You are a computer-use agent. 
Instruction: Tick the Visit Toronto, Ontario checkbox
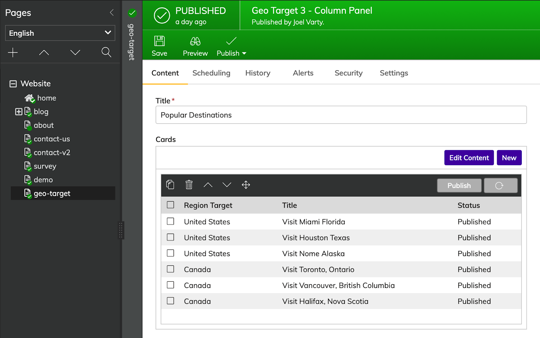170,269
